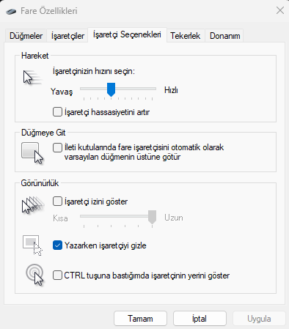This screenshot has width=289, height=329.
Task: Click the mouse icon in title bar
Action: tap(11, 11)
